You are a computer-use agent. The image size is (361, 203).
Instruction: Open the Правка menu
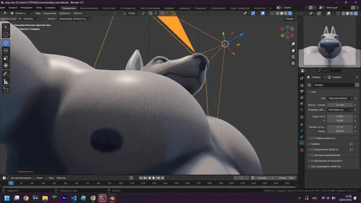tap(13, 7)
